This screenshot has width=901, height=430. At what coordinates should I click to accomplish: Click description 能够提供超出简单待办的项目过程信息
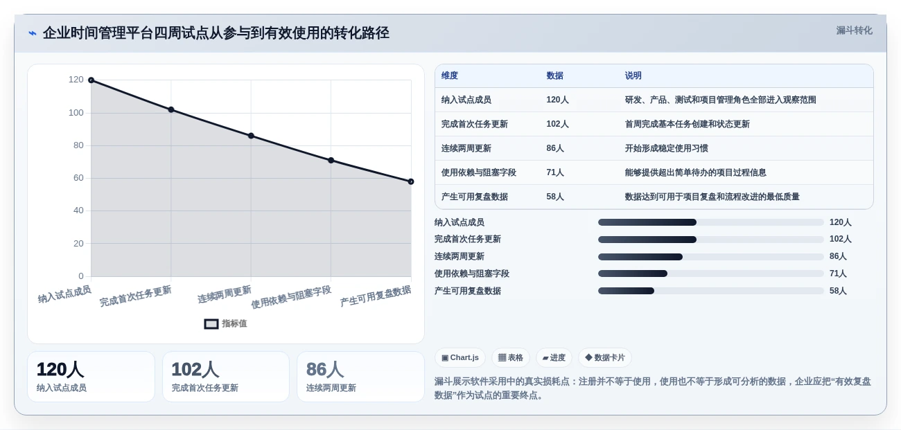coord(696,172)
